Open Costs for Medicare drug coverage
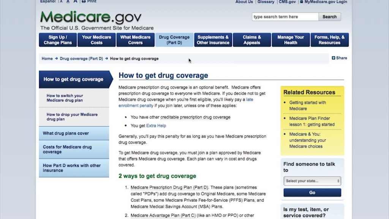389x219 pixels. click(74, 149)
